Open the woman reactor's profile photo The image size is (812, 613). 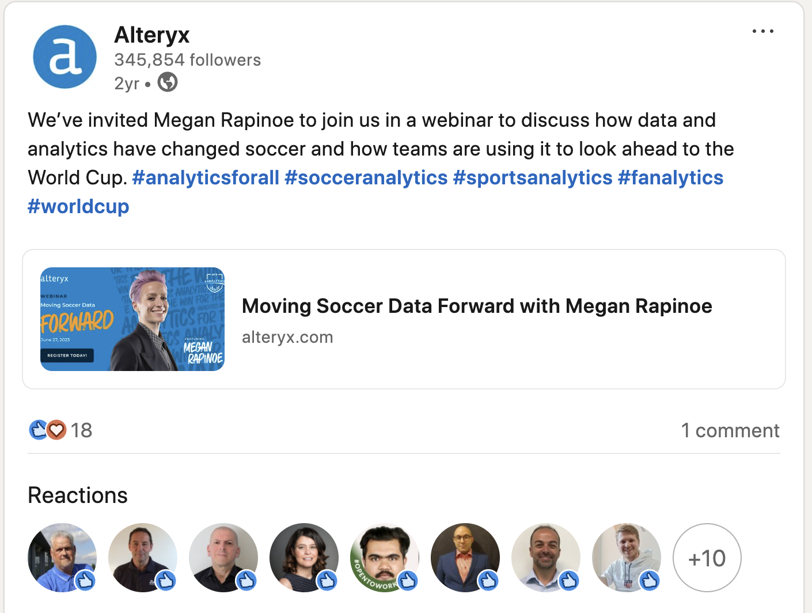[304, 558]
